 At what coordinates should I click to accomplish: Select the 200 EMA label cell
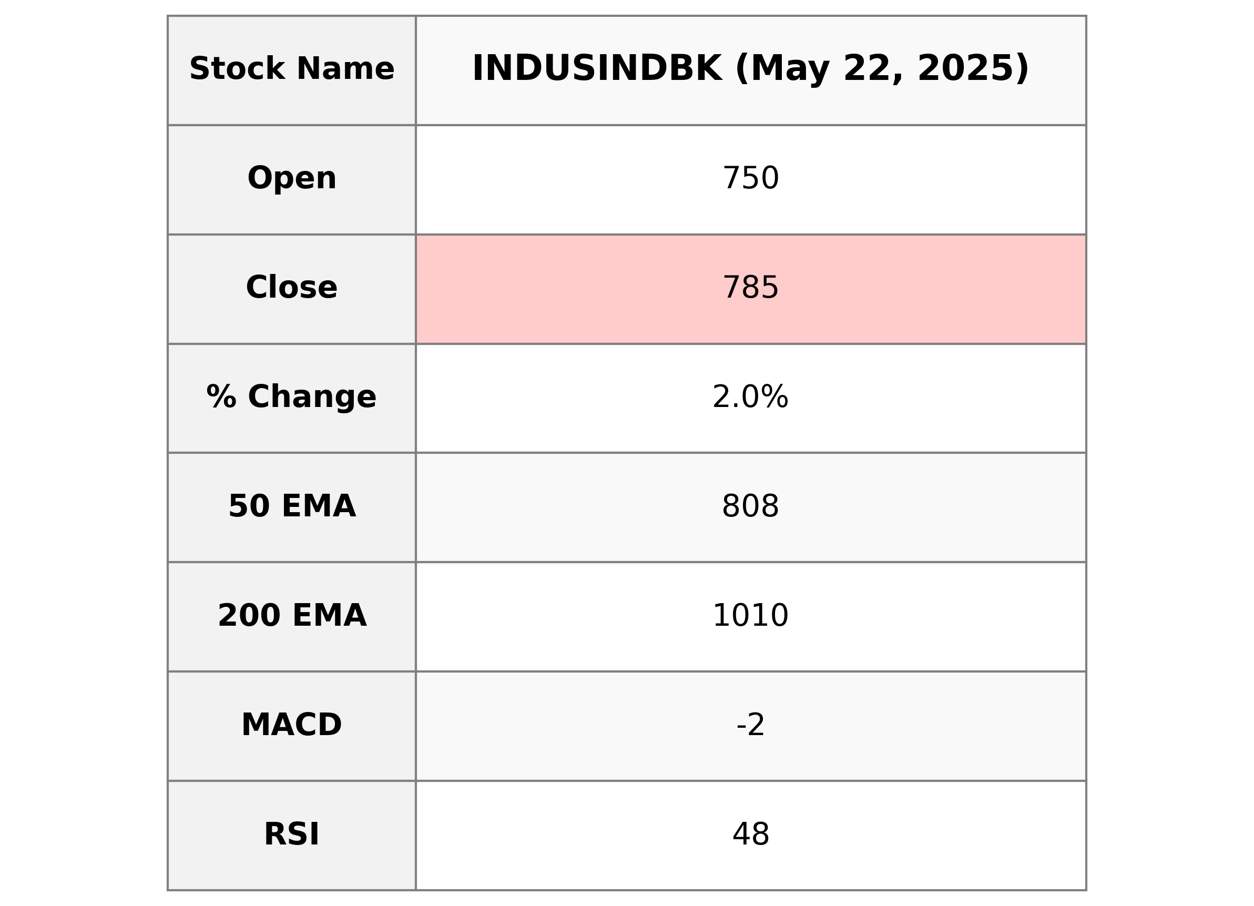coord(291,617)
